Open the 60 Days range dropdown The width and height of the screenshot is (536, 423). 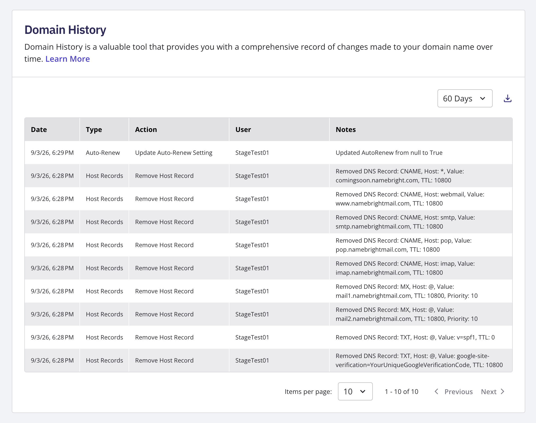465,98
